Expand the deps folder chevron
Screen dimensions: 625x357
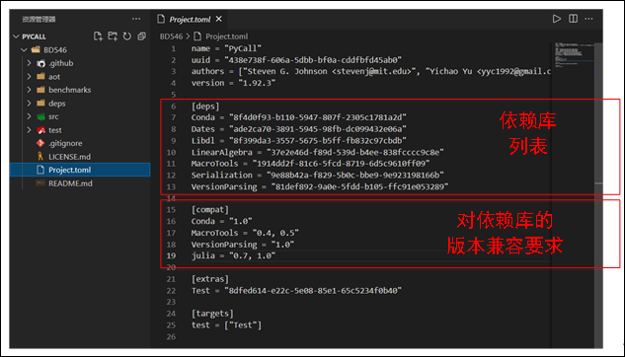(x=29, y=104)
